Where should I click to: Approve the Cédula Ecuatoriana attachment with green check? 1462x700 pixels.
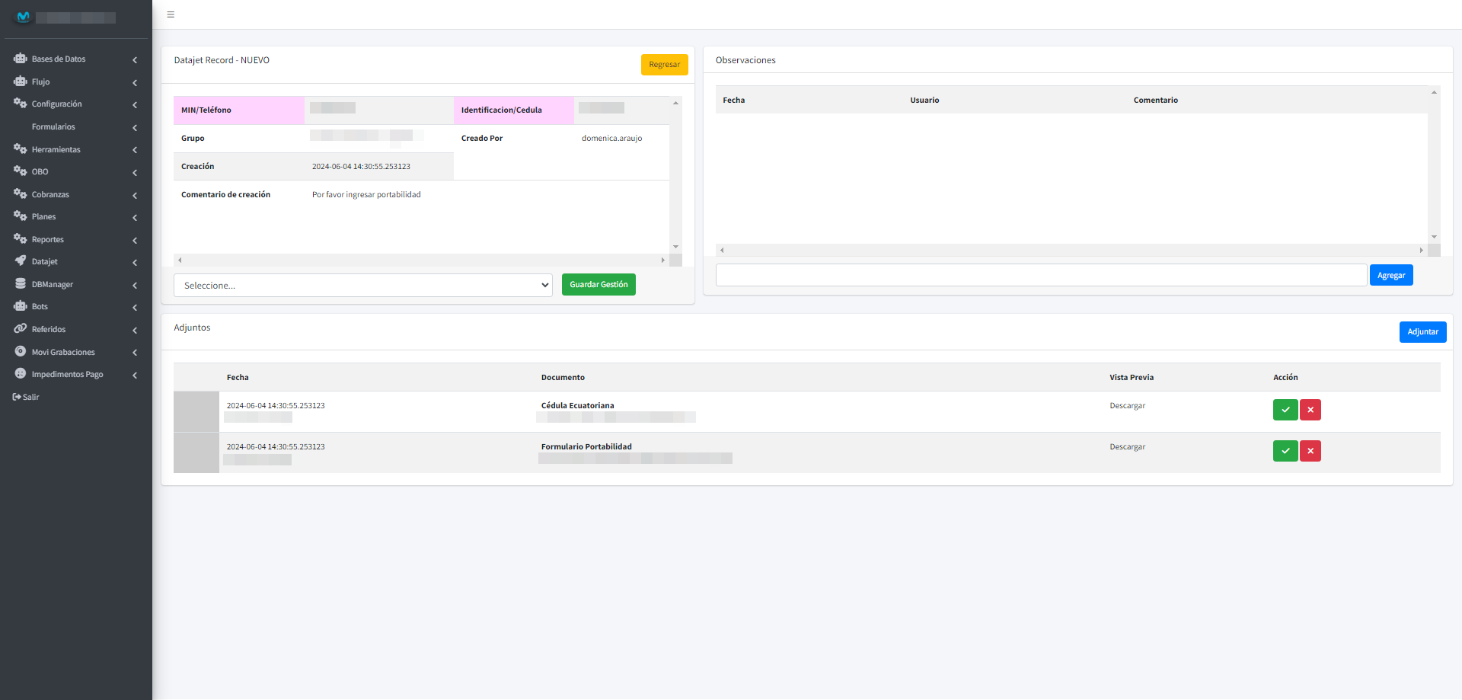point(1285,410)
